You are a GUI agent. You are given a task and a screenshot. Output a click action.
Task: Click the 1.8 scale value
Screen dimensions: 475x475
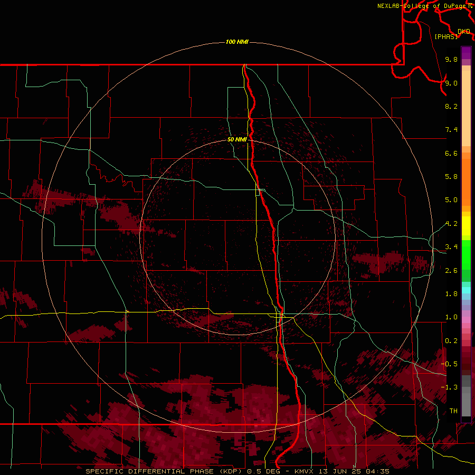(x=451, y=294)
